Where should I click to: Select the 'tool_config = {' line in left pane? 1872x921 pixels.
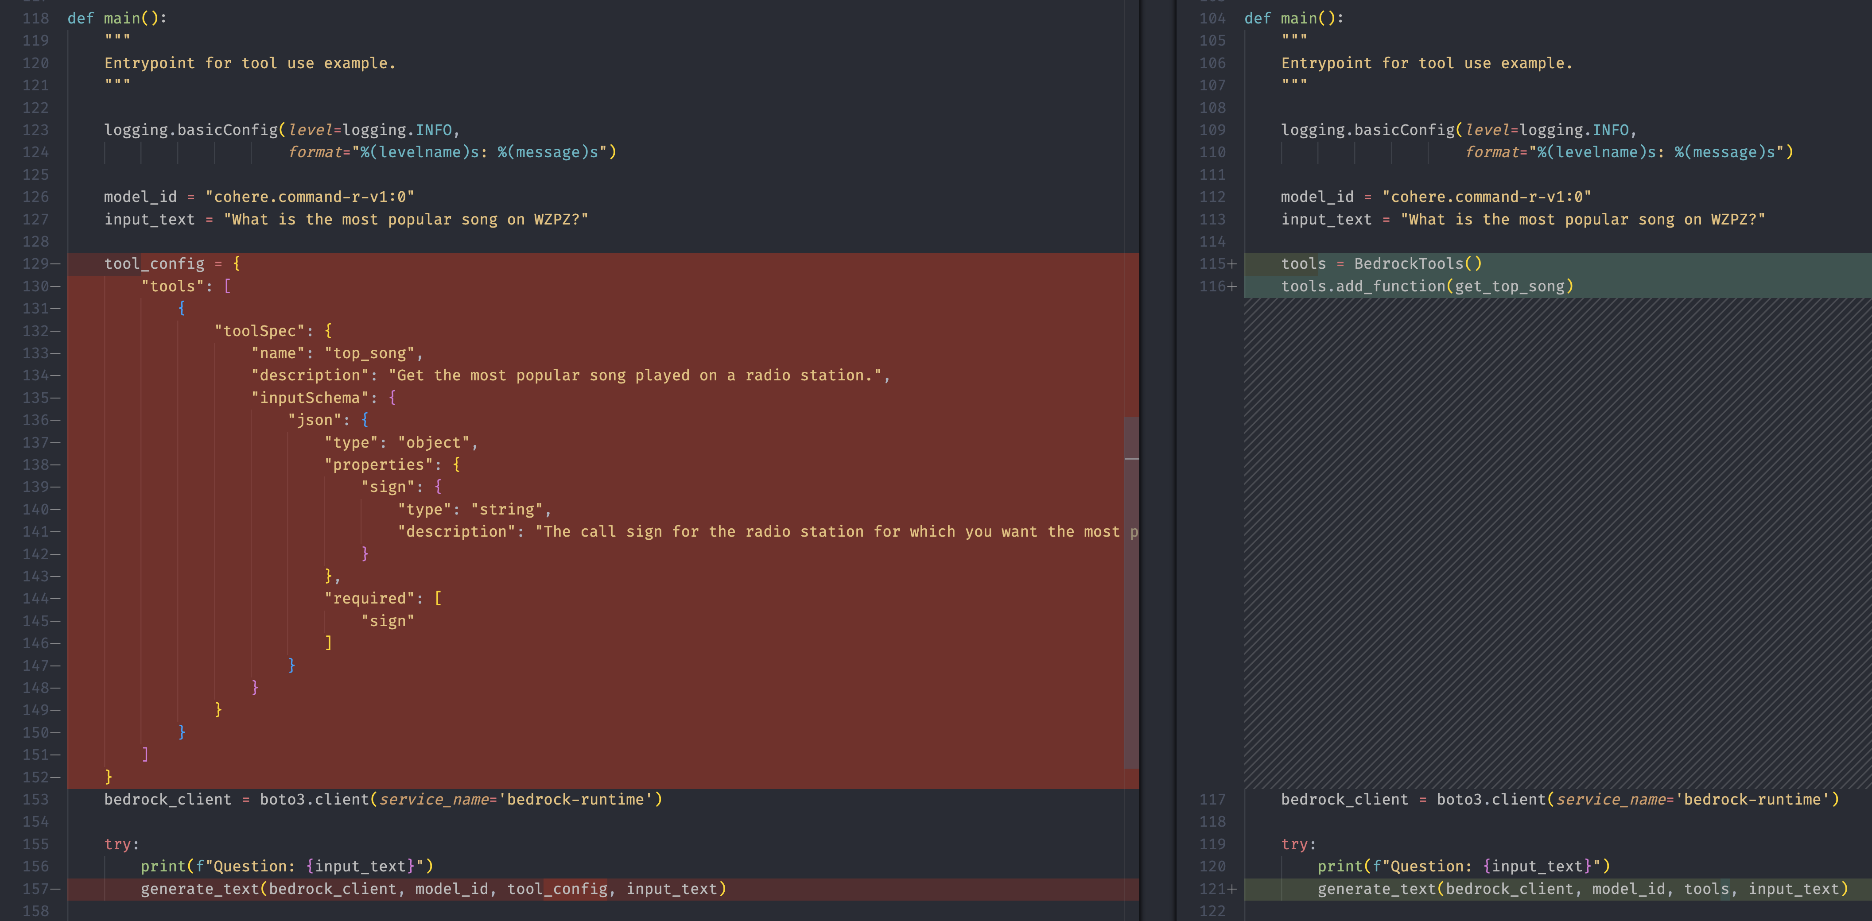[x=172, y=263]
